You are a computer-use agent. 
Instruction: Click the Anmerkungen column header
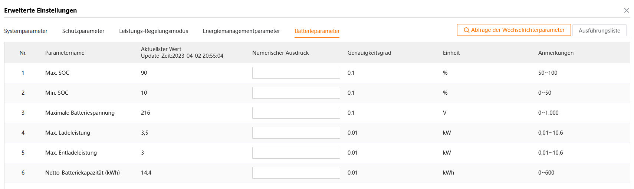556,53
